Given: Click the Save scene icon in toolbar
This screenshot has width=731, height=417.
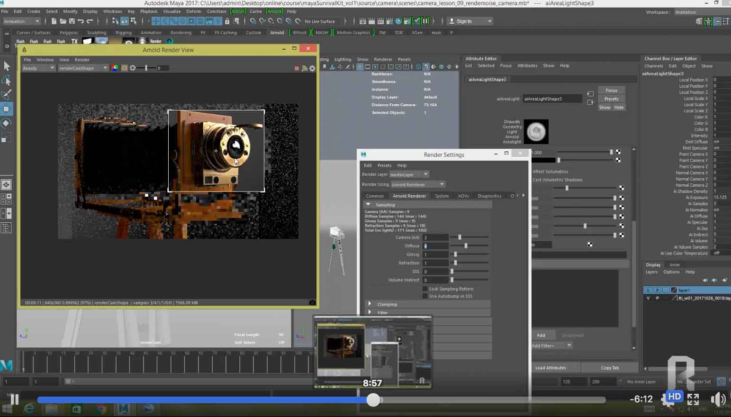Looking at the screenshot, I should tap(72, 21).
